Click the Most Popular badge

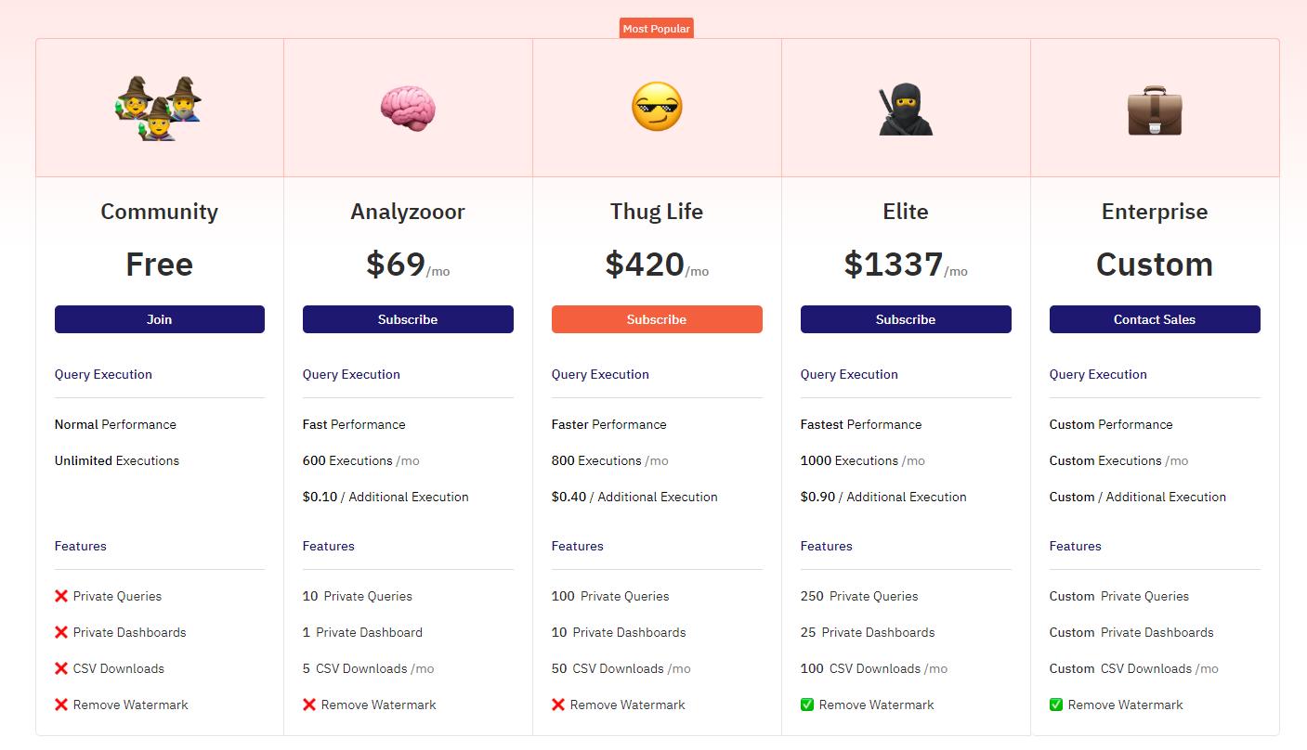[657, 29]
